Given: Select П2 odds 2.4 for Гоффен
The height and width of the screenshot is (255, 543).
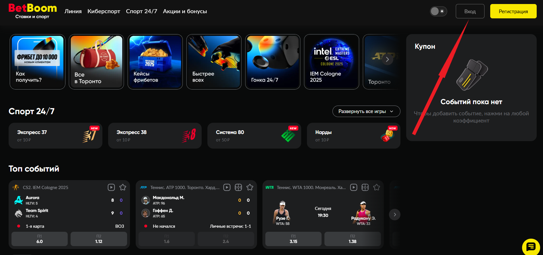Looking at the screenshot, I should 226,239.
